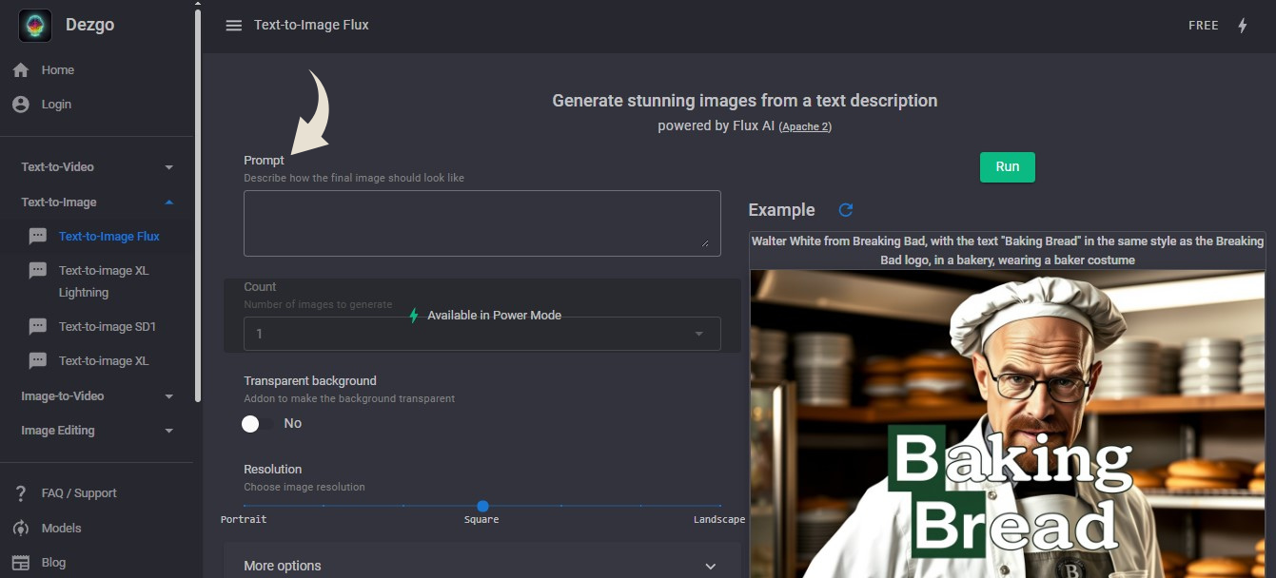The width and height of the screenshot is (1276, 578).
Task: Open the Count dropdown
Action: point(481,334)
